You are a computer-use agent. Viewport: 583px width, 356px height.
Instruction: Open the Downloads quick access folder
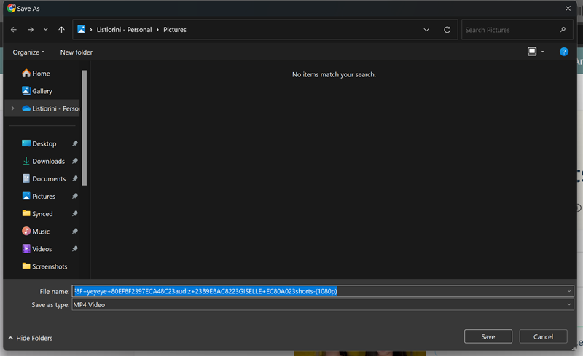(48, 162)
